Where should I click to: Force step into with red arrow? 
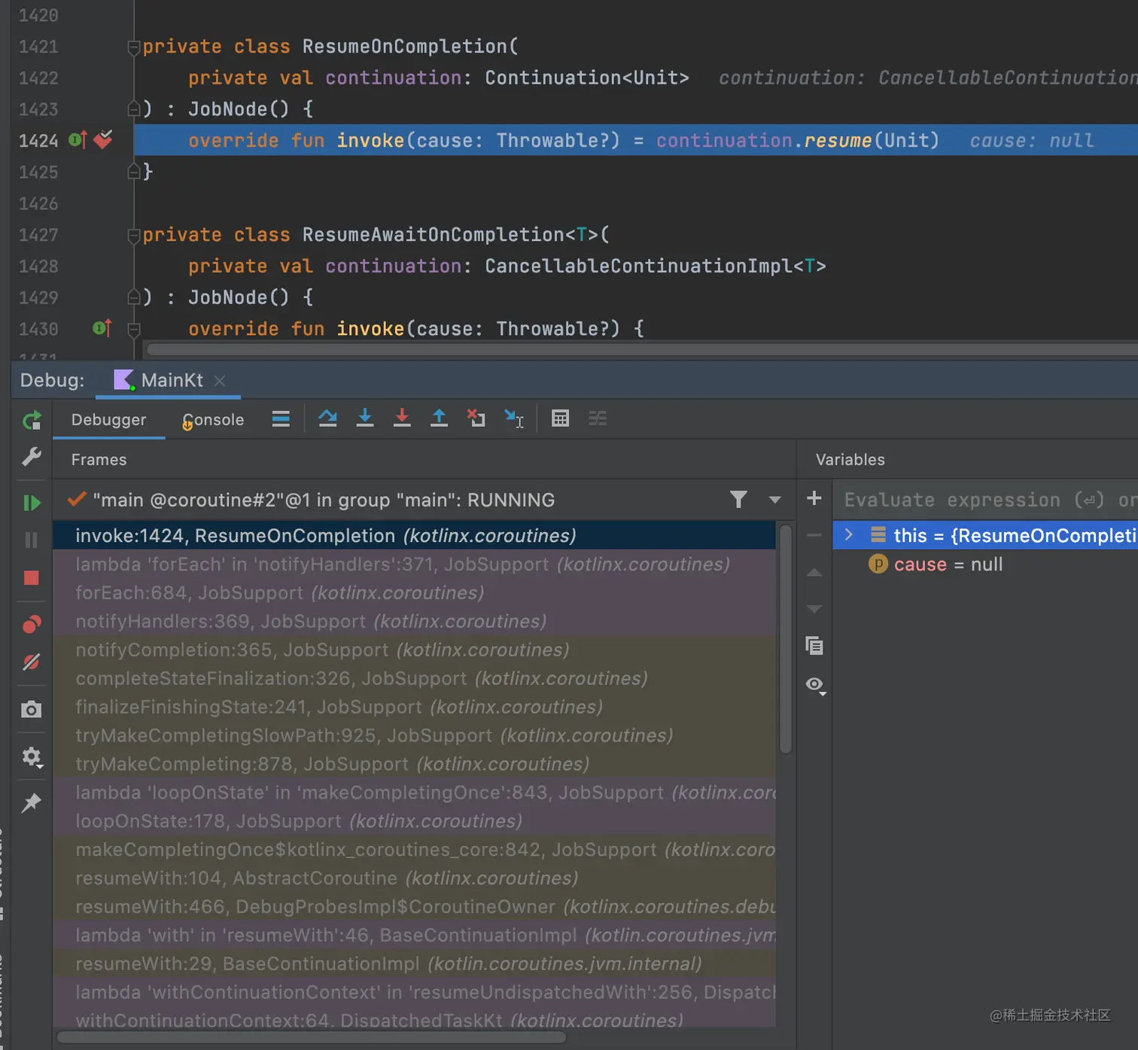tap(403, 418)
